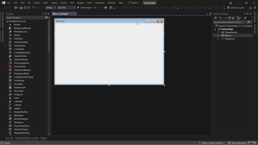Select the ErrorProvider control in Toolbox
Image resolution: width=258 pixels, height=145 pixels.
20,66
